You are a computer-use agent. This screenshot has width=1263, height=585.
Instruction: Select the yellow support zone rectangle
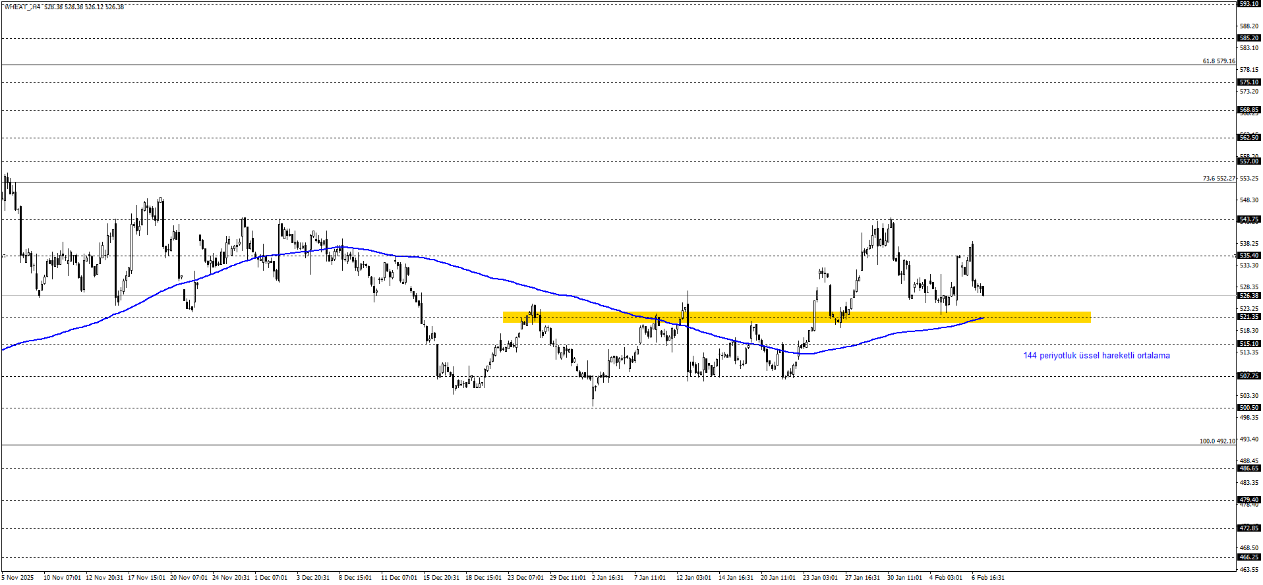pos(796,317)
